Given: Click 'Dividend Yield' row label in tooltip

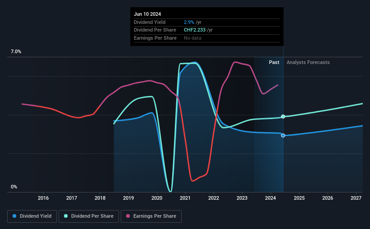Looking at the screenshot, I should (x=150, y=22).
